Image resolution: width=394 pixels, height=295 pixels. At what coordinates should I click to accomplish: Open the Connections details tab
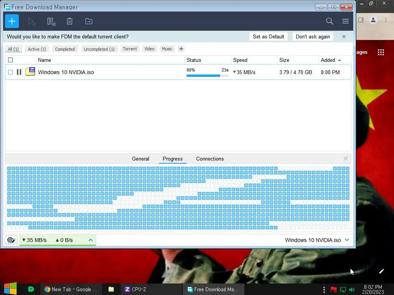point(210,159)
